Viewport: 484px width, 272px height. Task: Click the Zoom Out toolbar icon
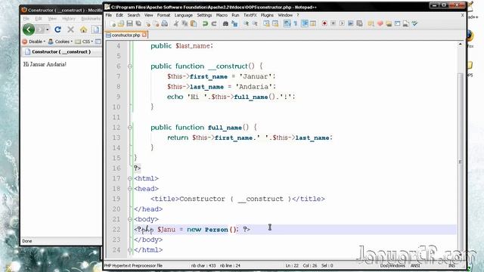click(x=255, y=23)
